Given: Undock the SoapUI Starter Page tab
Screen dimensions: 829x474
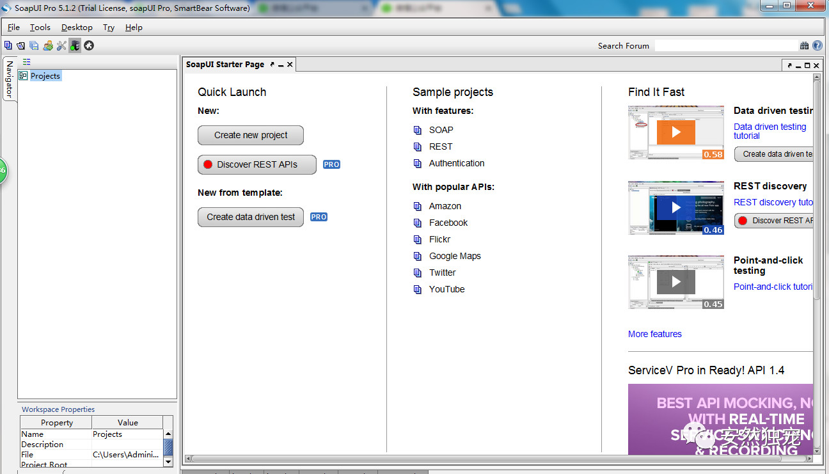Looking at the screenshot, I should coord(272,65).
